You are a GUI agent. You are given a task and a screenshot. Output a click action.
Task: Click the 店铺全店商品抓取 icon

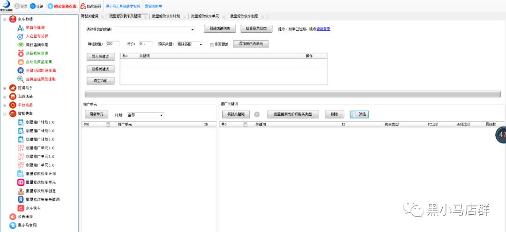click(x=21, y=79)
